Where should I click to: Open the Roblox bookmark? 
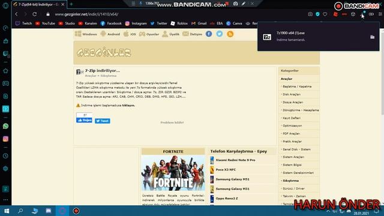[x=179, y=23]
